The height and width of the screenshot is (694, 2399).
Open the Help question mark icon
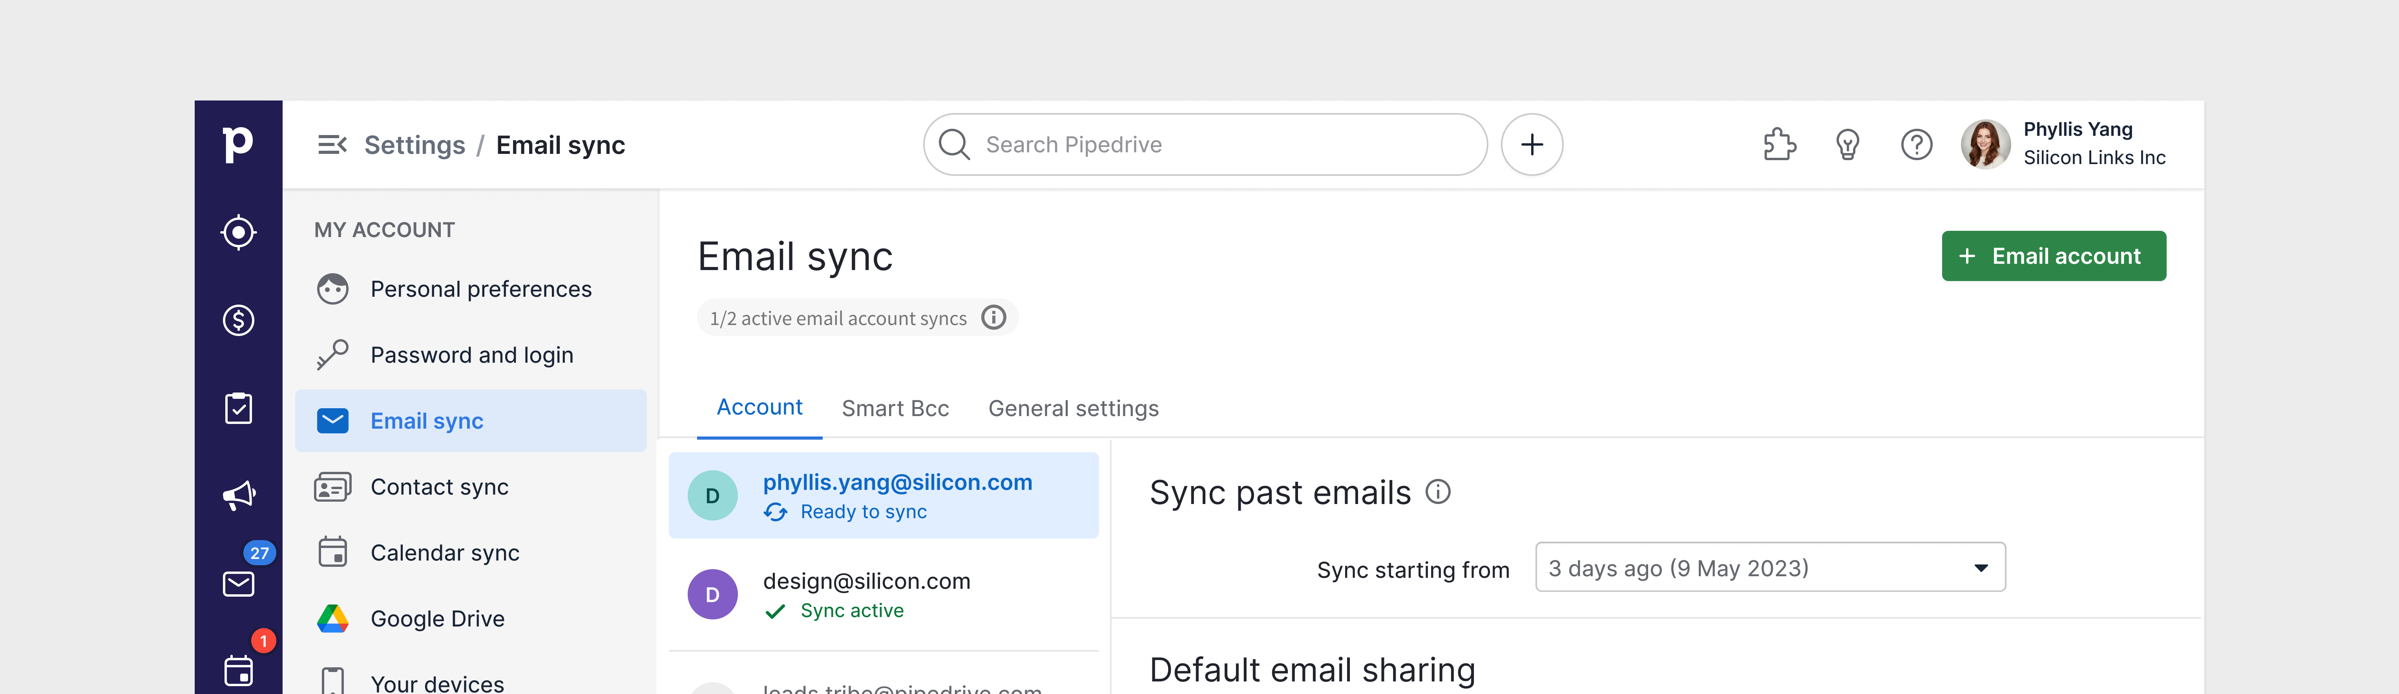coord(1917,144)
